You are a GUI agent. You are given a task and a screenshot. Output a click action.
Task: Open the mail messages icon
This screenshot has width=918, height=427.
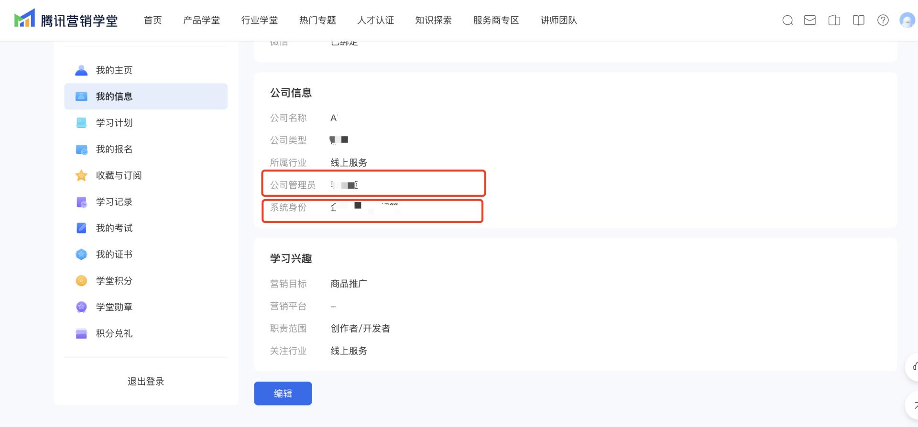810,20
